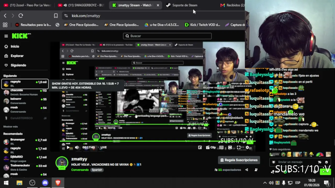Open the Captura bookmark
This screenshot has height=188, width=335.
click(235, 25)
